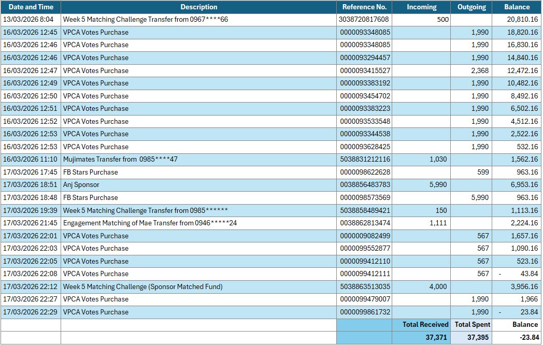This screenshot has height=345, width=543.
Task: Click outgoing 567 in the 22:05 row
Action: click(x=483, y=261)
